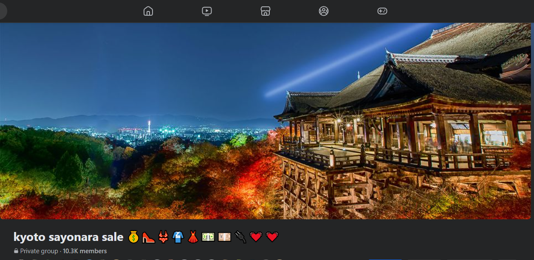
Task: Open the Gaming controller icon
Action: click(x=382, y=11)
